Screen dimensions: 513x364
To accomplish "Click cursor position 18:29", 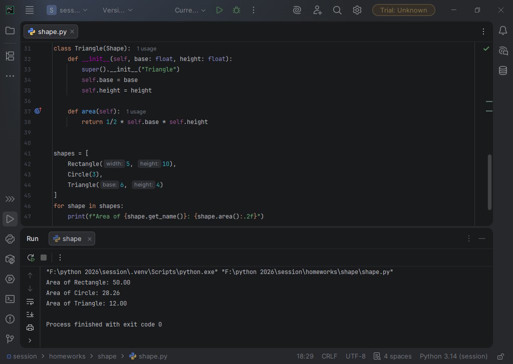I will (x=305, y=356).
